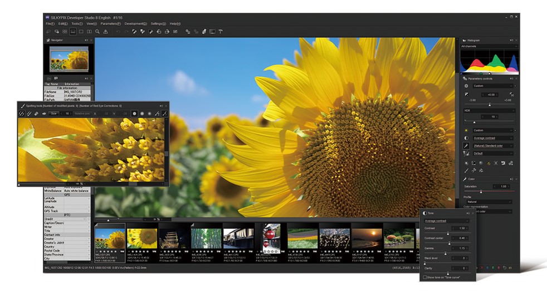The width and height of the screenshot is (547, 303).
Task: Click the text T tool icon
Action: [221, 32]
